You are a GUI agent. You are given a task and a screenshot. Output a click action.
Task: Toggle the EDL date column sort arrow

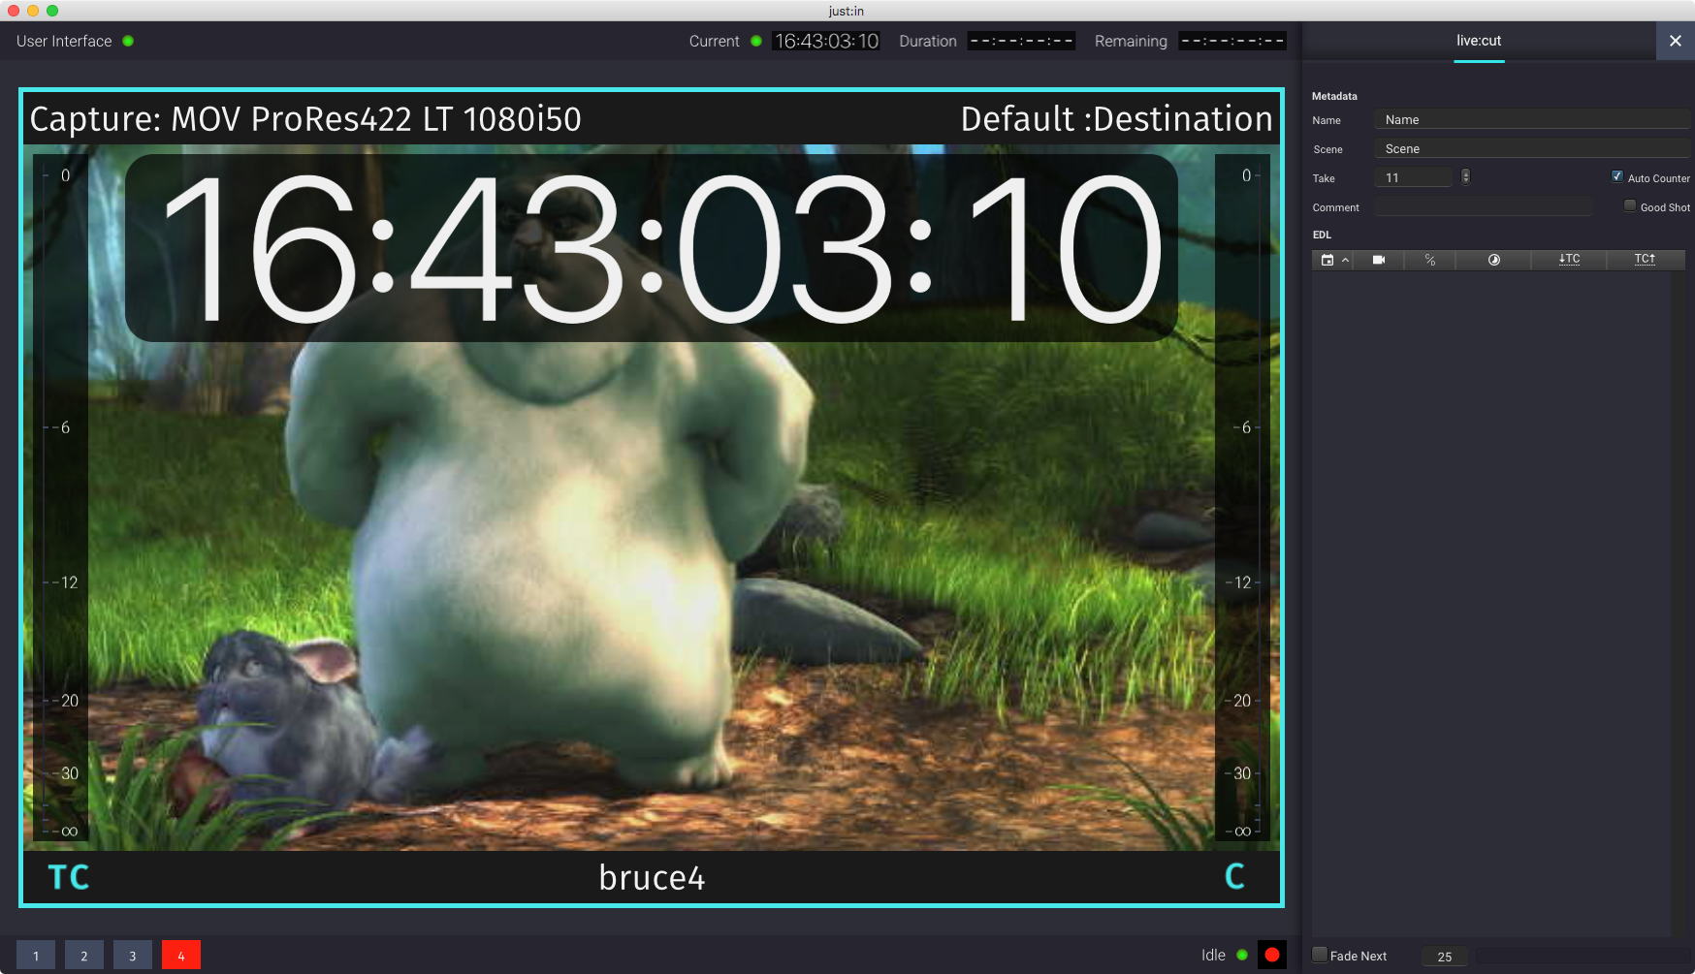[1345, 260]
